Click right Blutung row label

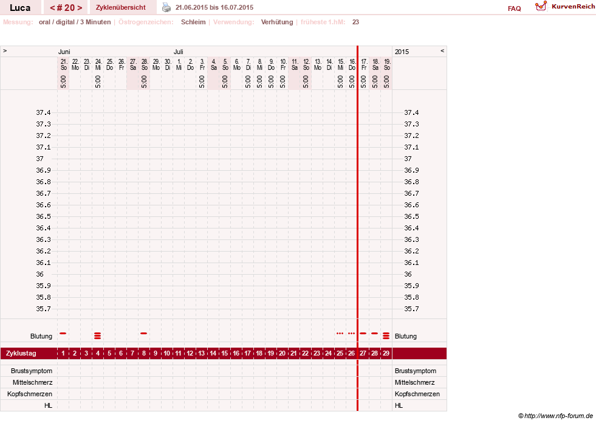point(406,336)
